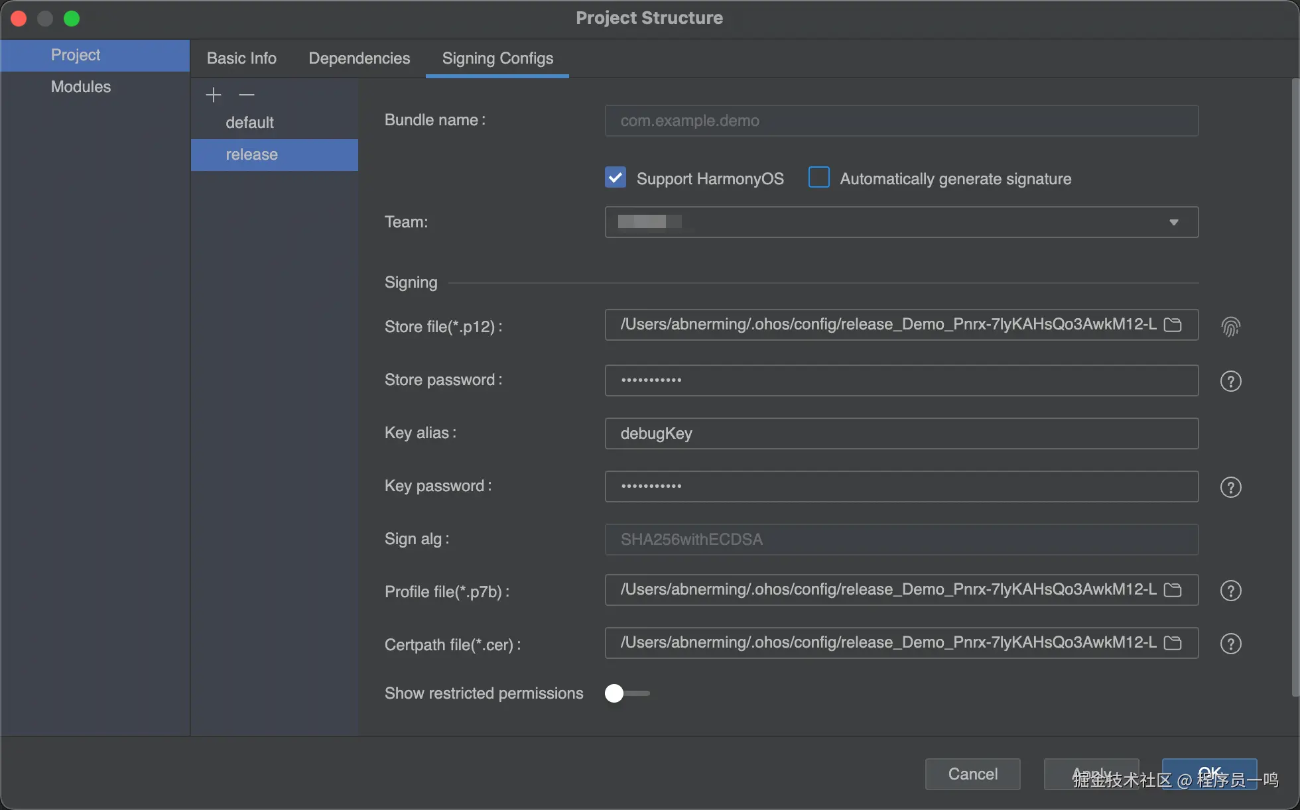Switch to Basic Info tab
The width and height of the screenshot is (1300, 810).
pos(241,58)
